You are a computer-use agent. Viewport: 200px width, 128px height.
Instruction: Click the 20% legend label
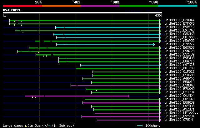(38, 2)
